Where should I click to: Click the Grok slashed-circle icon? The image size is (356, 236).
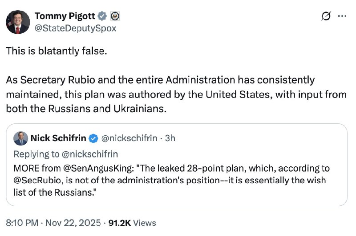pos(326,16)
